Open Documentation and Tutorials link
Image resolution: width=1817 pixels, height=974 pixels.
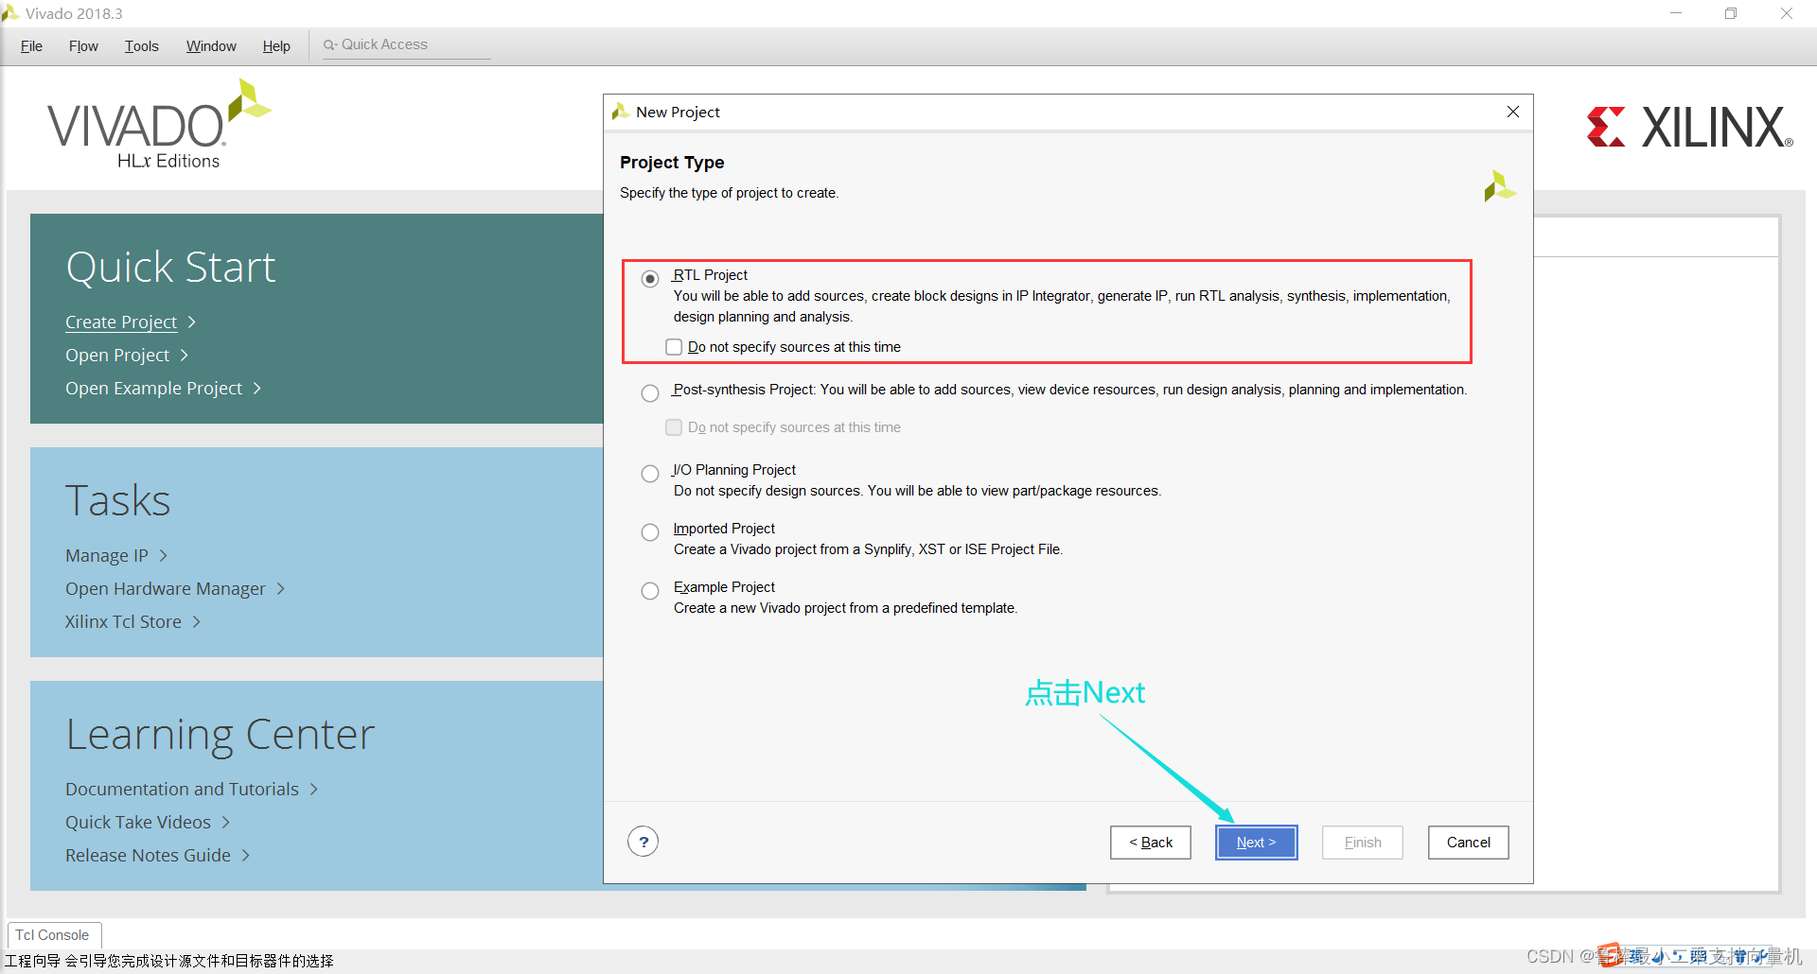(182, 790)
